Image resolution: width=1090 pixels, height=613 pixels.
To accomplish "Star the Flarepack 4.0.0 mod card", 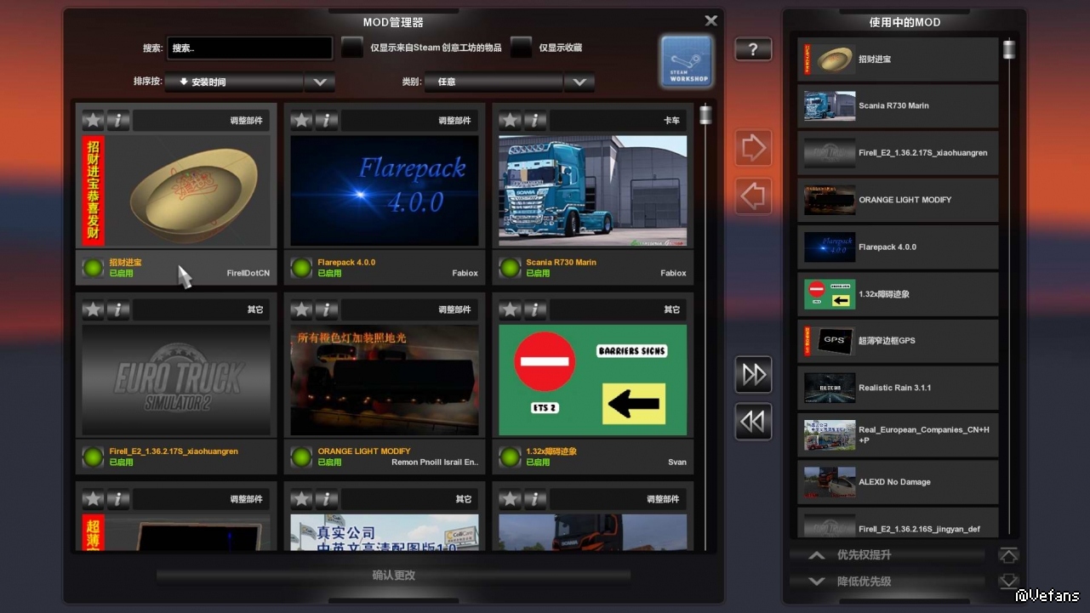I will (x=301, y=121).
